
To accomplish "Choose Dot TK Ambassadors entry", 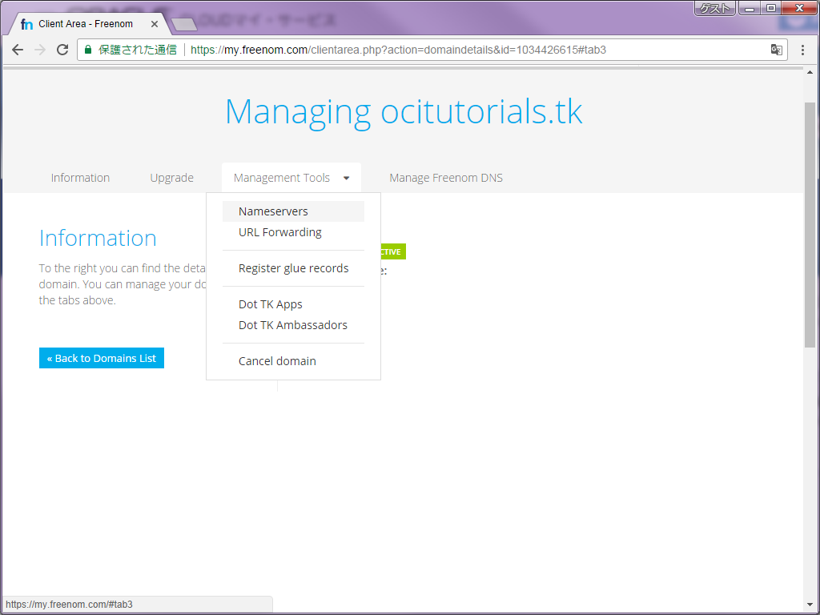I will (293, 325).
